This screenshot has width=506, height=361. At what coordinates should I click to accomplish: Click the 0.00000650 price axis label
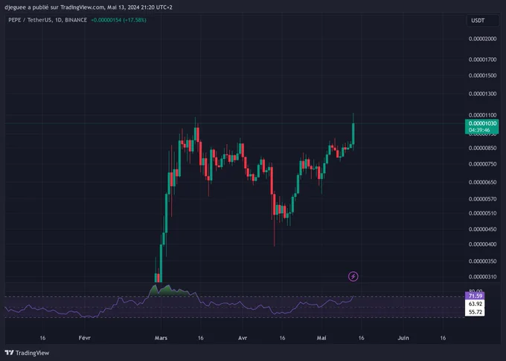pyautogui.click(x=482, y=182)
